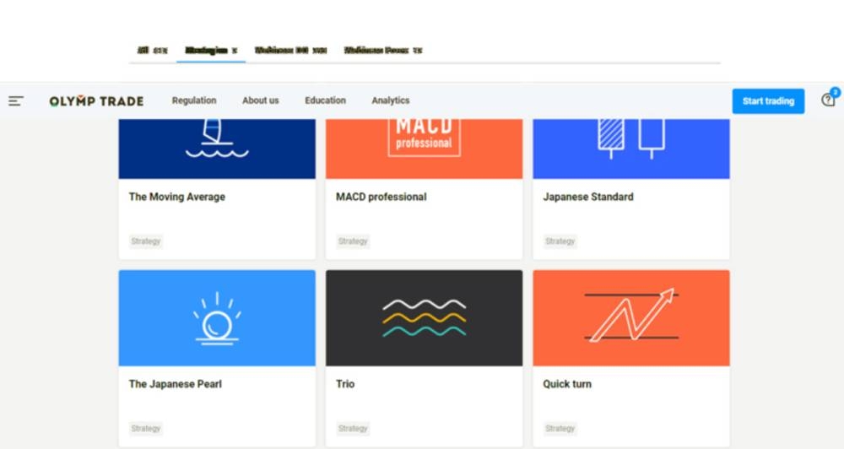Open the Japanese Standard candlestick thumbnail
This screenshot has height=449, width=844.
631,149
